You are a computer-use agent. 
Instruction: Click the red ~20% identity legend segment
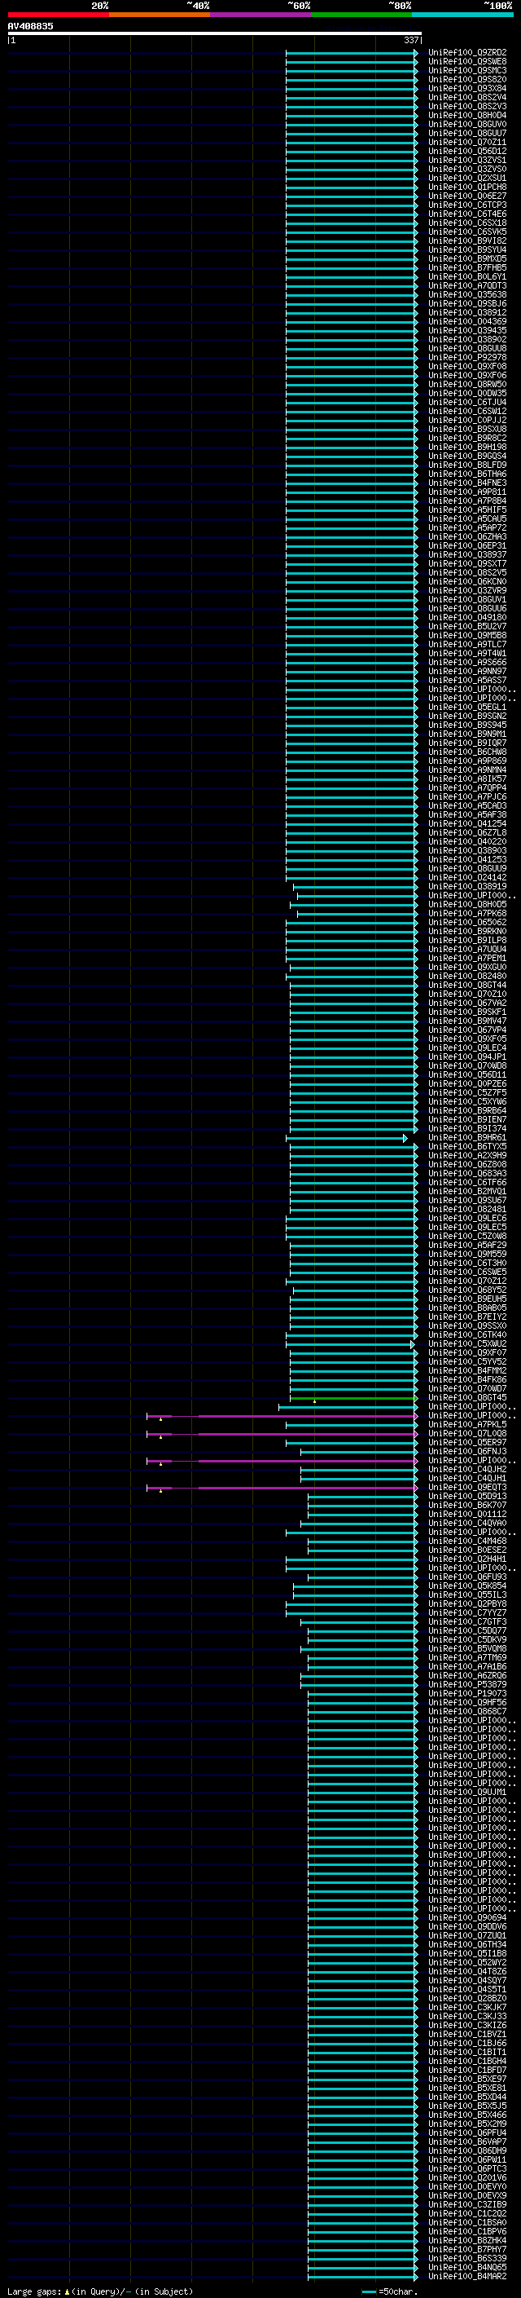(x=58, y=15)
